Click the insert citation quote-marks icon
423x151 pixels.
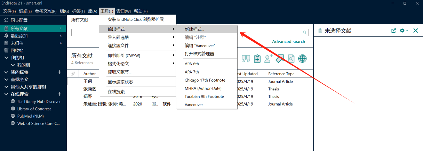[246, 59]
